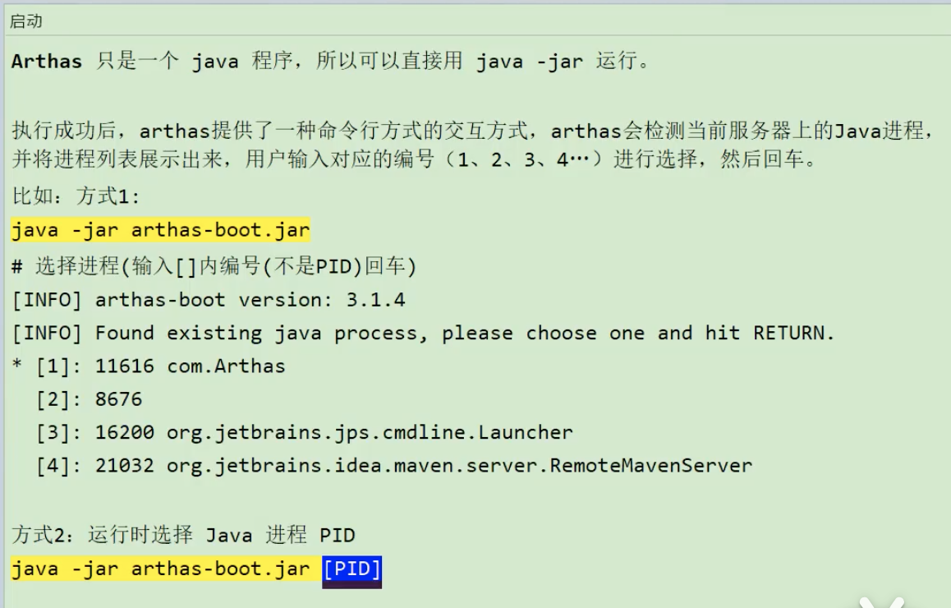Click the 启动 heading at top
The width and height of the screenshot is (951, 608).
(x=26, y=21)
